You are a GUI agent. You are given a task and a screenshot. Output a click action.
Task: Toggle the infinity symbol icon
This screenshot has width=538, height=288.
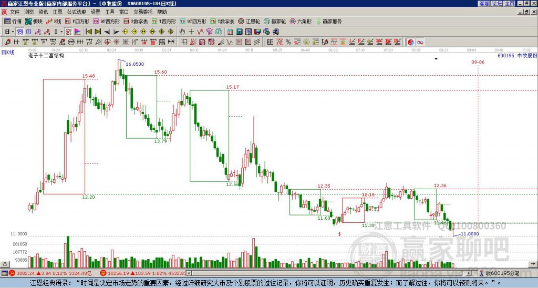(x=420, y=42)
